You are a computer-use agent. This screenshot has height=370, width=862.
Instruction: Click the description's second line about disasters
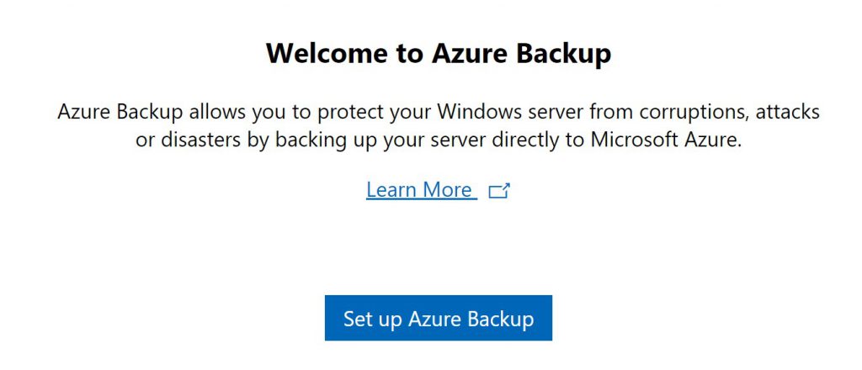pyautogui.click(x=438, y=140)
